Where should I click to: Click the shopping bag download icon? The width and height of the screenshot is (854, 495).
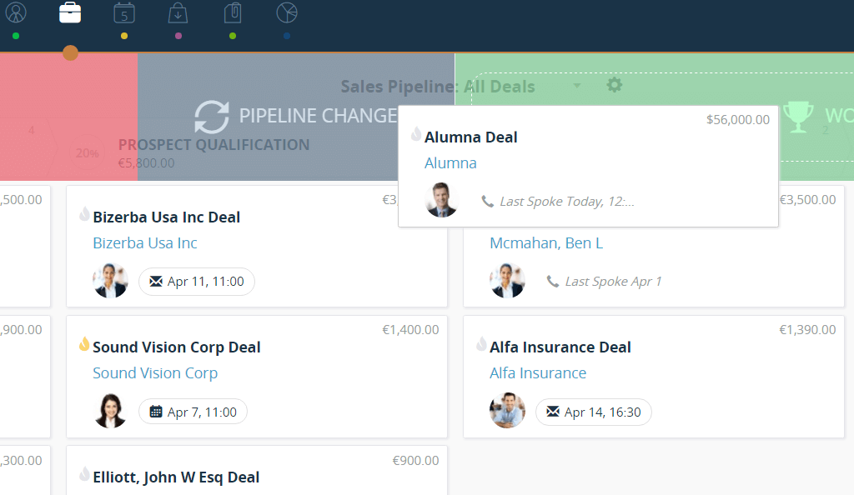click(178, 13)
